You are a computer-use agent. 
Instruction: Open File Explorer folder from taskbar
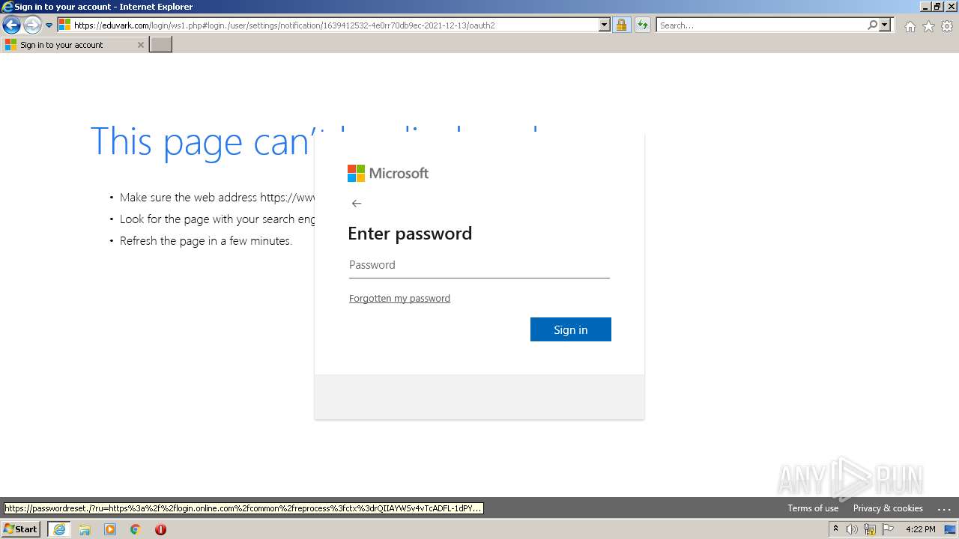85,529
